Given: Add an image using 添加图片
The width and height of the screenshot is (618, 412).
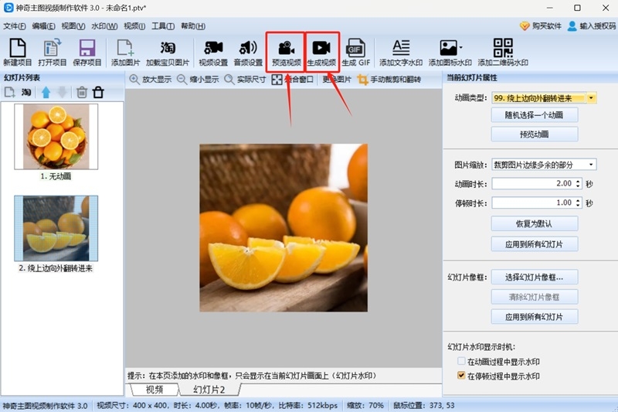Looking at the screenshot, I should (125, 52).
